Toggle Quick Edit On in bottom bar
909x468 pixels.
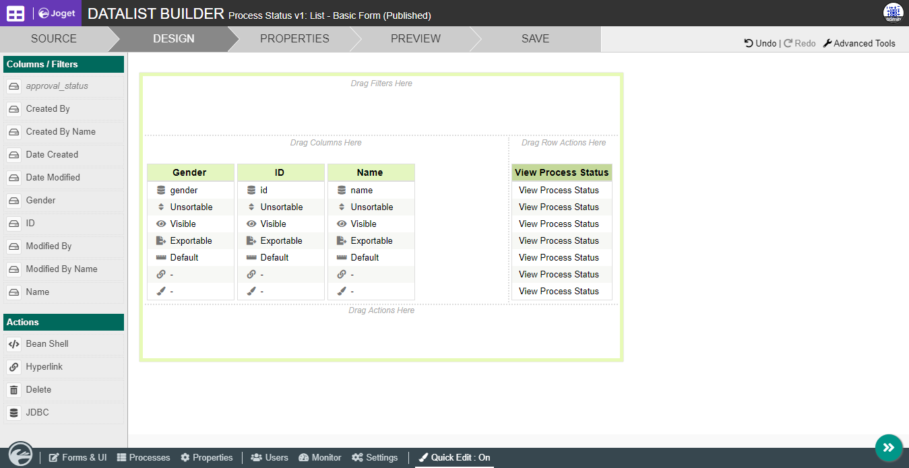[x=454, y=458]
